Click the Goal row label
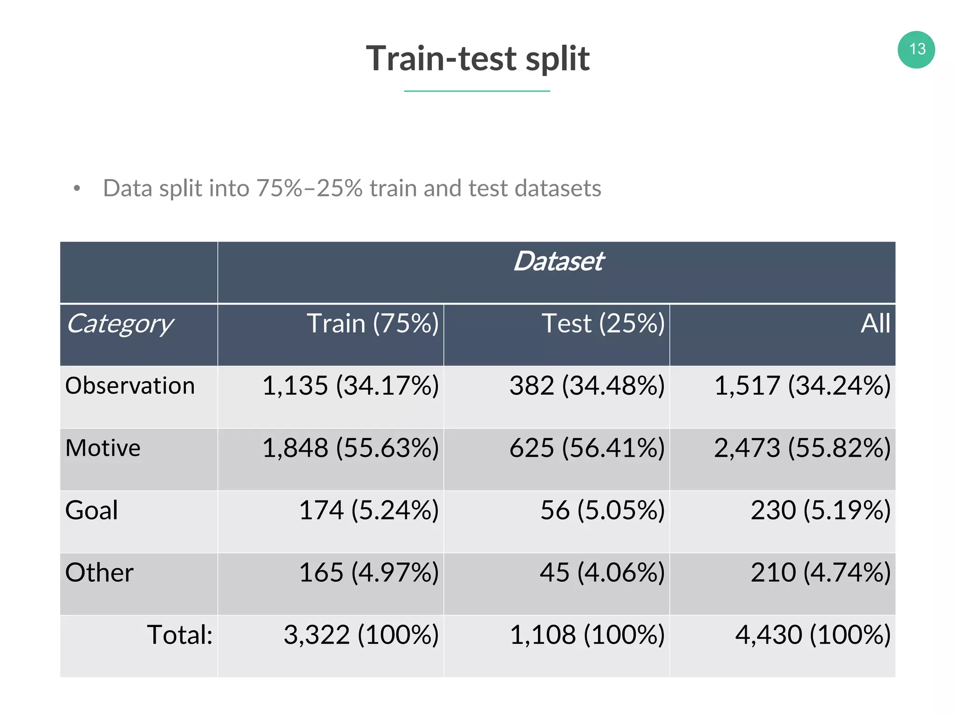This screenshot has width=954, height=716. coord(92,510)
